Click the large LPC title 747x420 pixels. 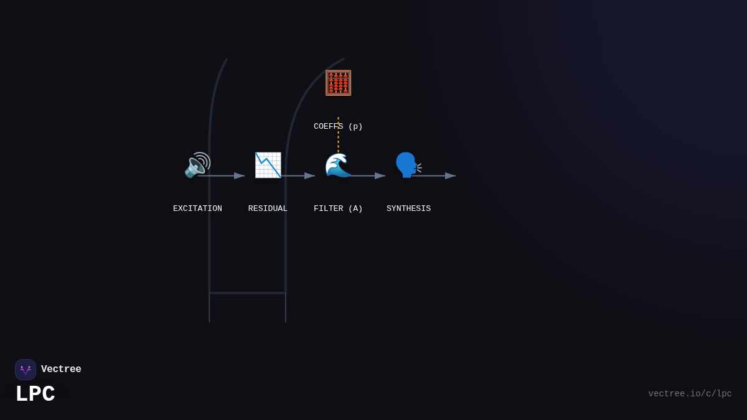click(x=35, y=394)
